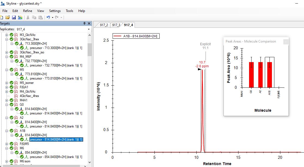Click the molecule icon beside 4GlcNac_4hex
The image size is (304, 167).
click(x=16, y=96)
